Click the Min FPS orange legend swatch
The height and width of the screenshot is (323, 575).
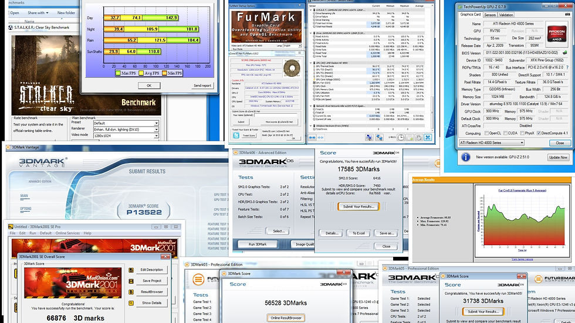[x=164, y=73]
